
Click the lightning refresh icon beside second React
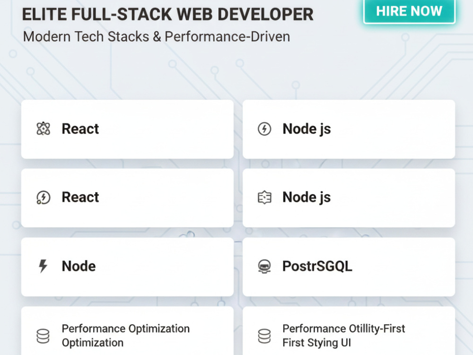(43, 197)
